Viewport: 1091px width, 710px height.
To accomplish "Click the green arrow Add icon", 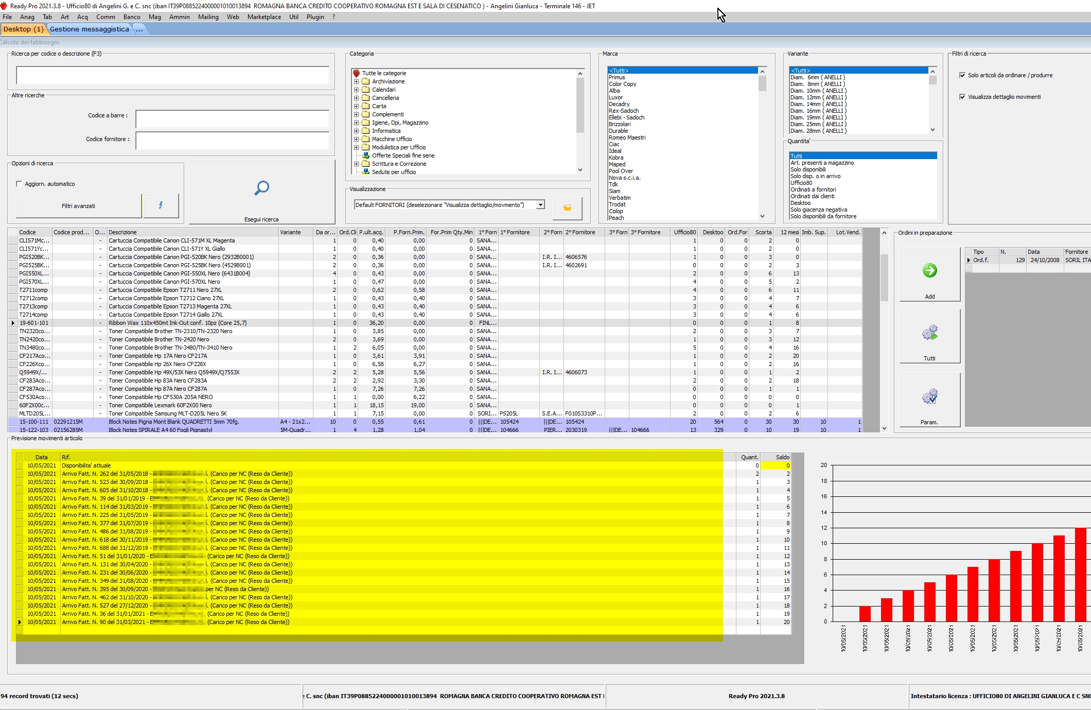I will (x=929, y=270).
